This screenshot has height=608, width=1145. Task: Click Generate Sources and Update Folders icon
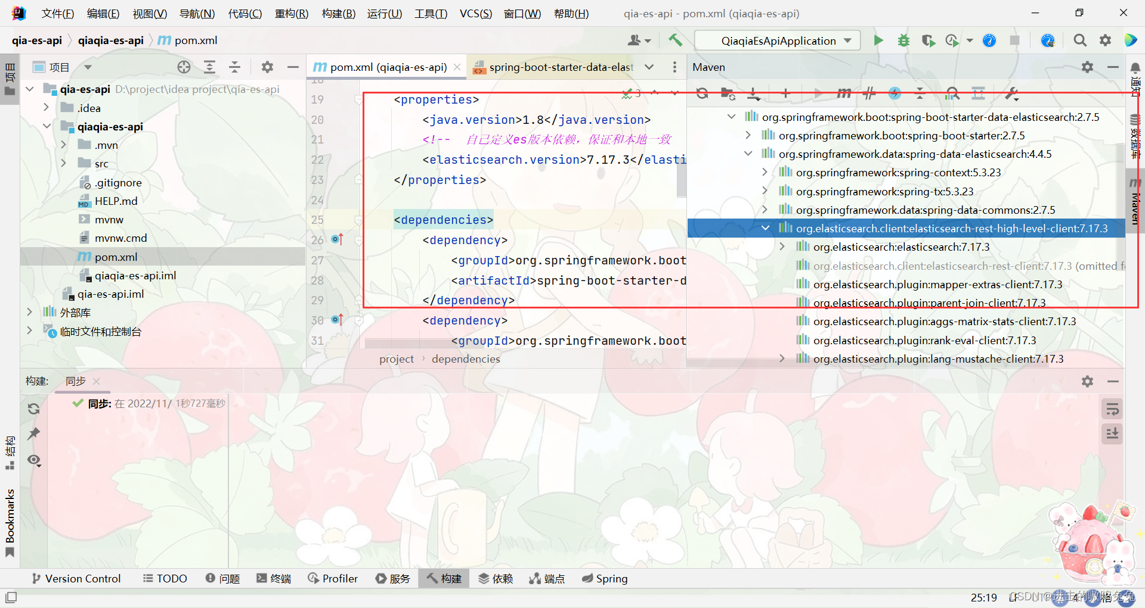tap(728, 93)
